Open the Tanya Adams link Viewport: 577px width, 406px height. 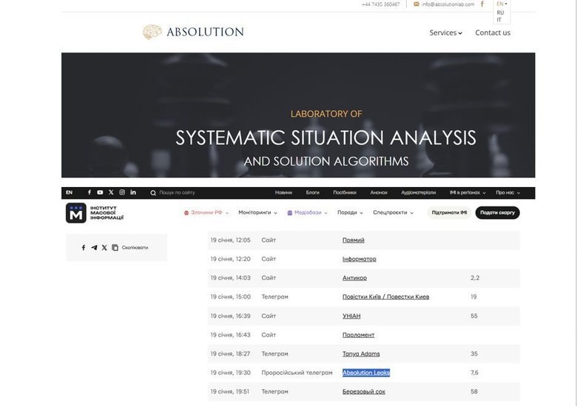tap(361, 353)
